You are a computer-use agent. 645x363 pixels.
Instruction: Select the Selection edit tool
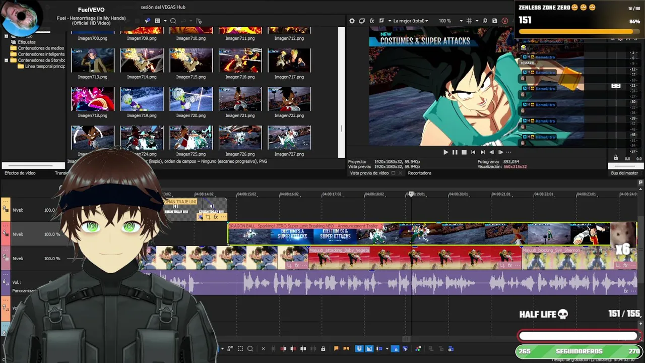240,348
